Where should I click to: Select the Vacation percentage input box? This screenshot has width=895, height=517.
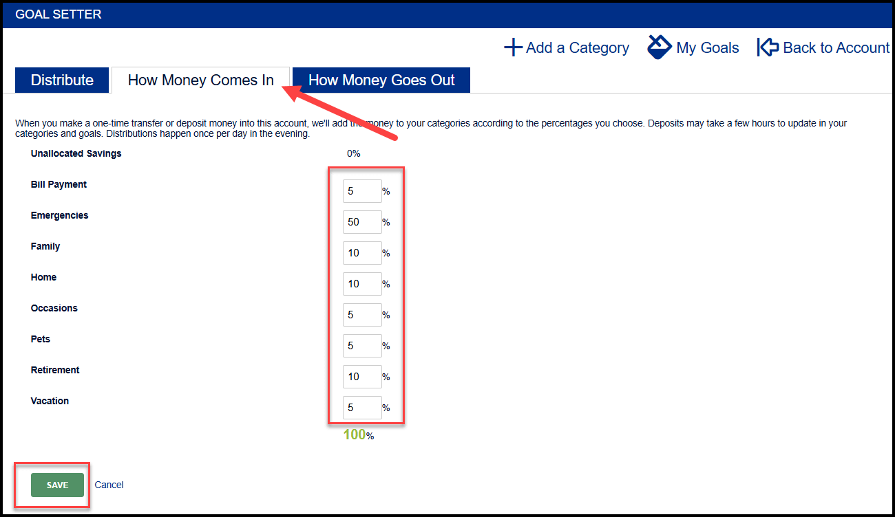pos(361,408)
